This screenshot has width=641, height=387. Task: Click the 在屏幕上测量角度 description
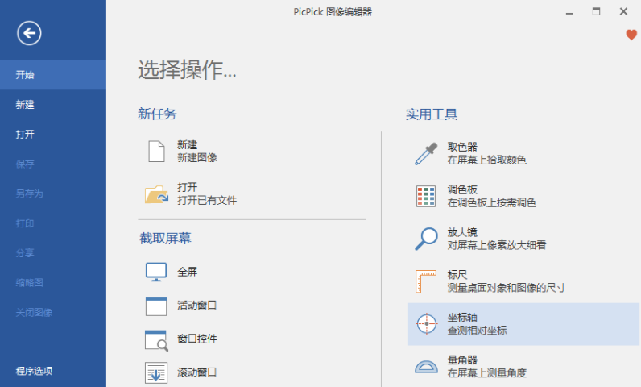tap(487, 373)
